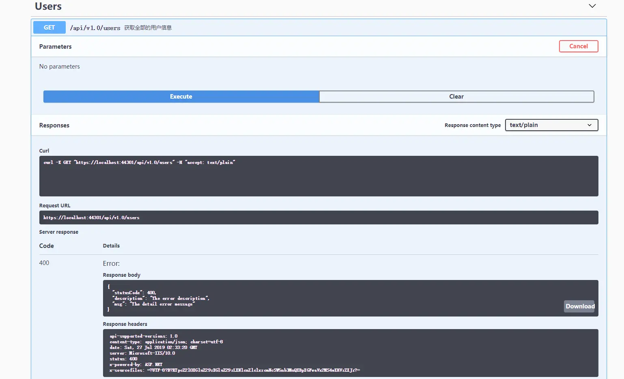
Task: Click the Responses section header
Action: point(54,125)
